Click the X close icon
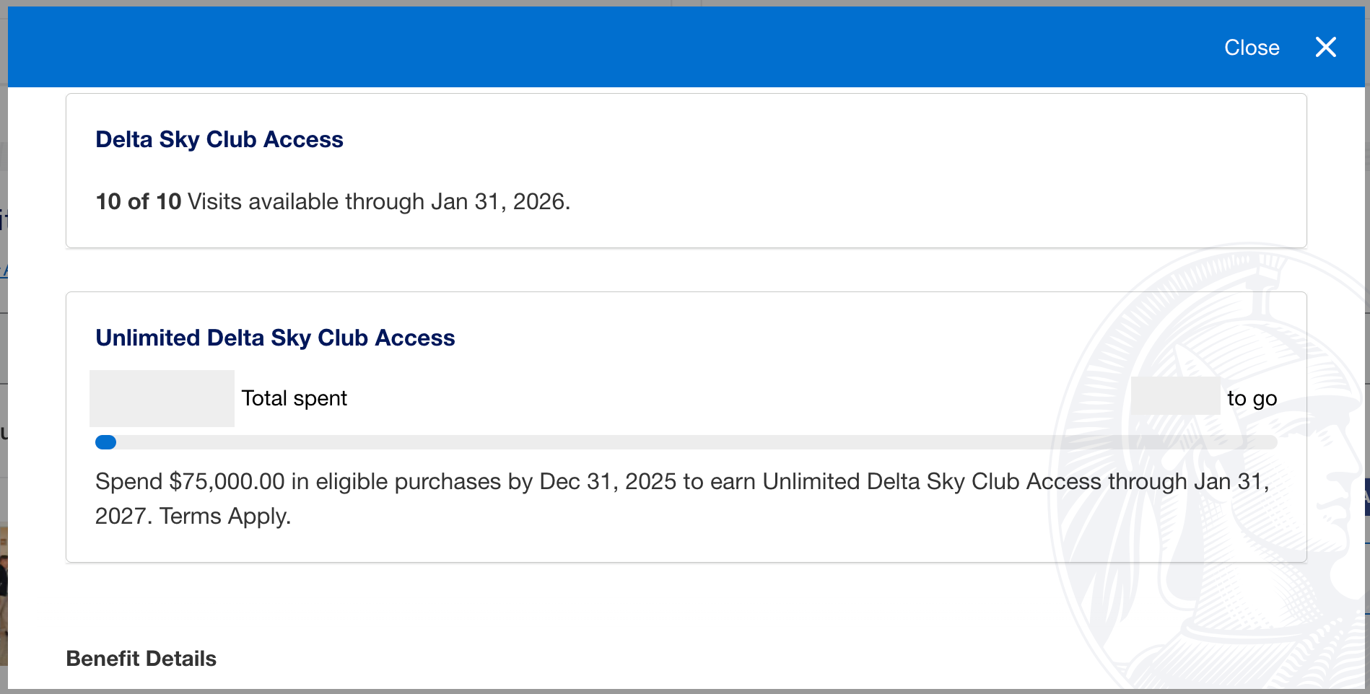1370x694 pixels. pyautogui.click(x=1326, y=47)
